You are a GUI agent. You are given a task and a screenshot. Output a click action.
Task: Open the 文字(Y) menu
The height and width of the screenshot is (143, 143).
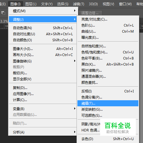point(47,4)
